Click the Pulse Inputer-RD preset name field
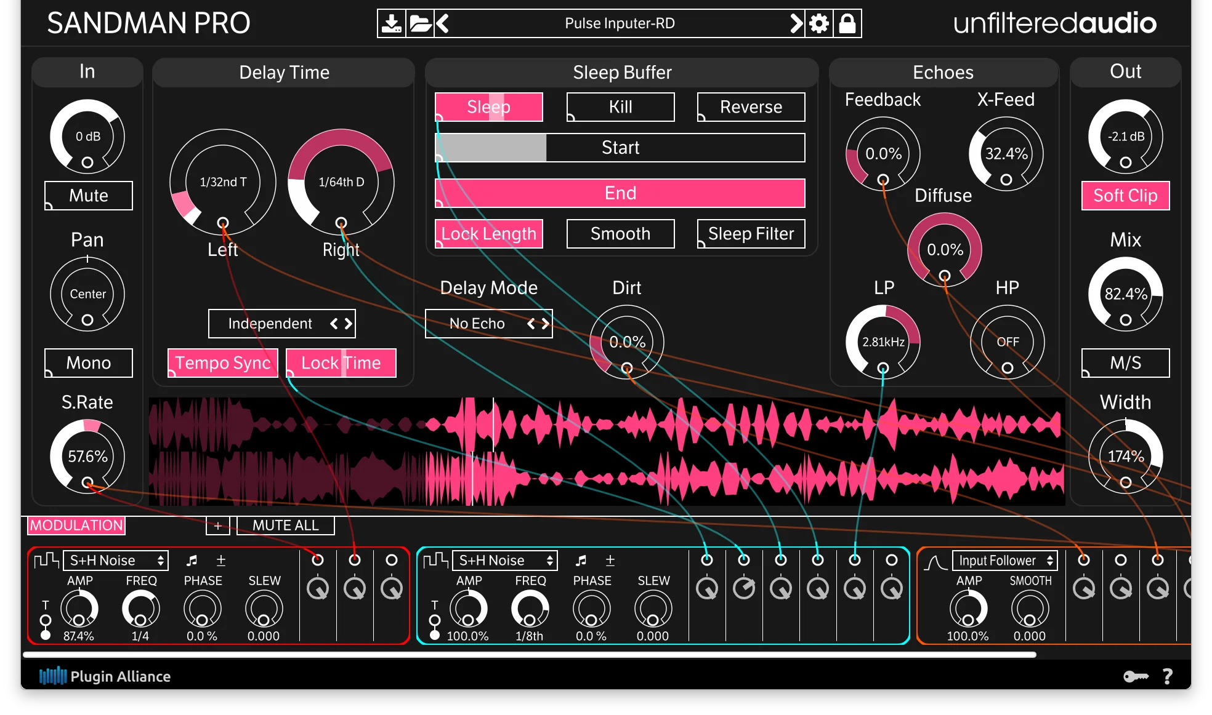This screenshot has height=715, width=1212. coord(619,23)
